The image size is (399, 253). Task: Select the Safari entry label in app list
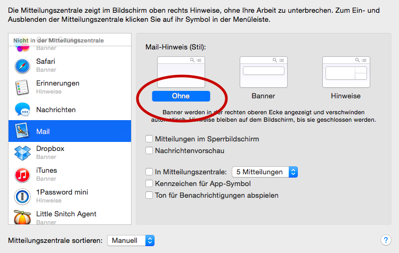46,61
